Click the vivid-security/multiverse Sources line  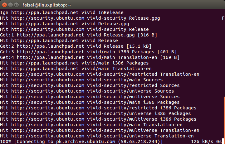pos(90,97)
